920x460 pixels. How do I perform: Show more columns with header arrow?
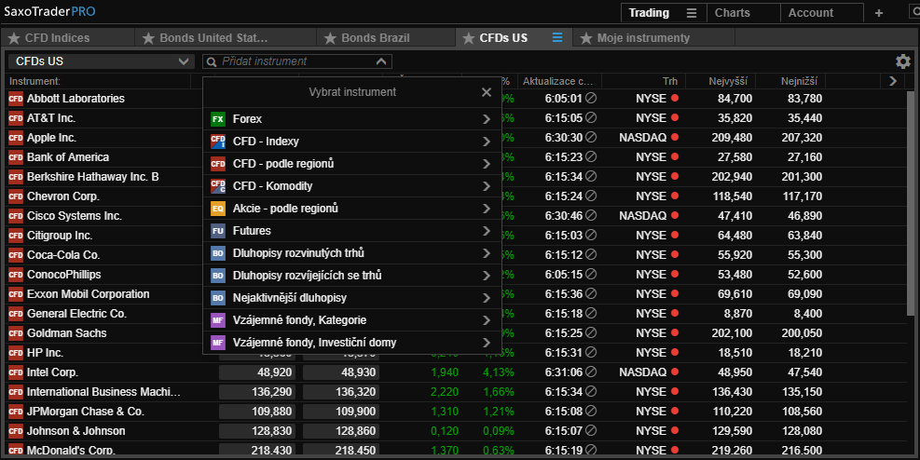pyautogui.click(x=893, y=81)
